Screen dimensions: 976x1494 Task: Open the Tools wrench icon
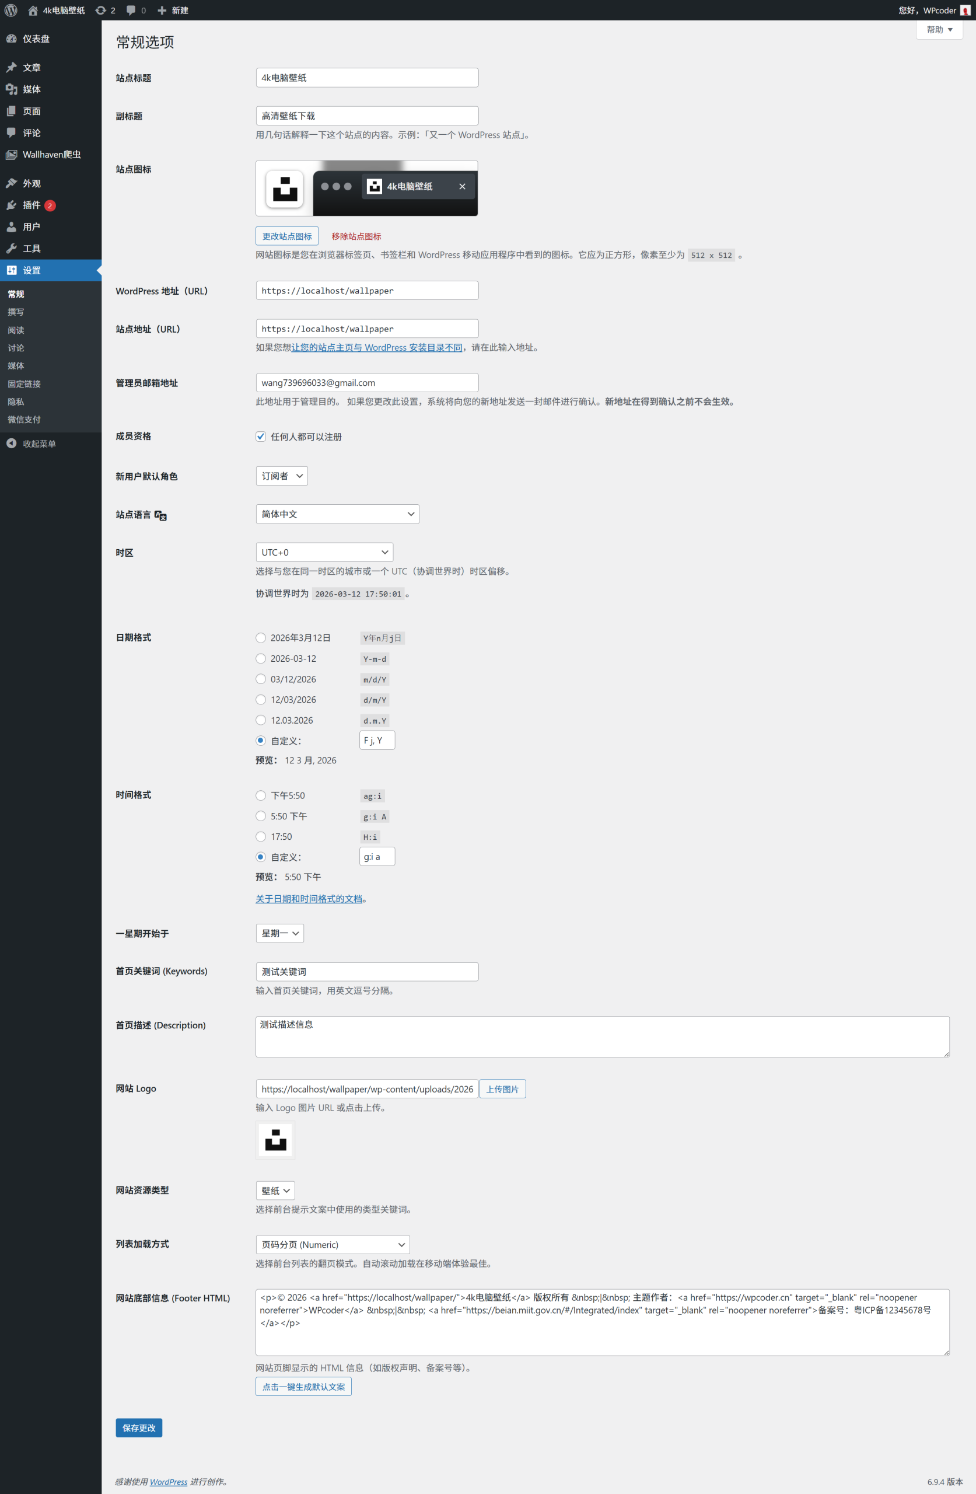[x=11, y=249]
